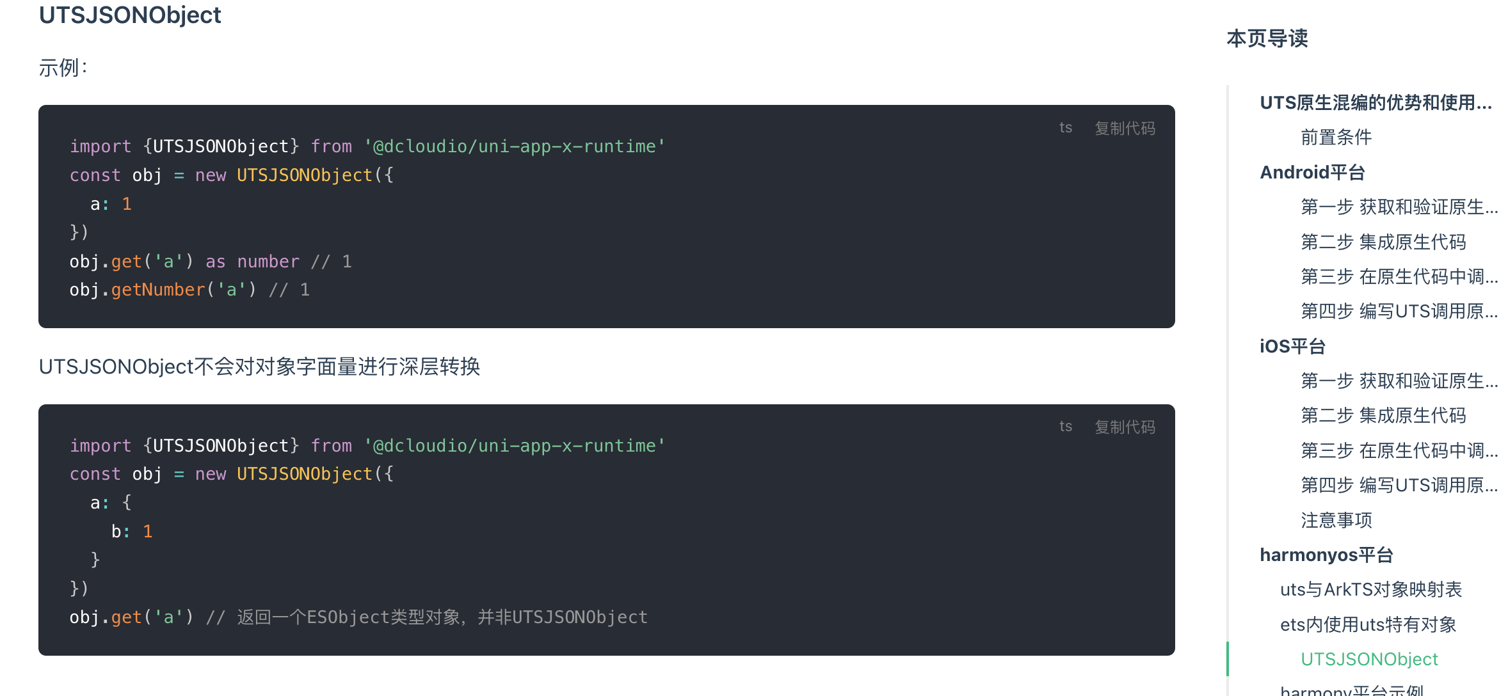Select iOS 第三步 在原生代码中调 link

(x=1399, y=451)
